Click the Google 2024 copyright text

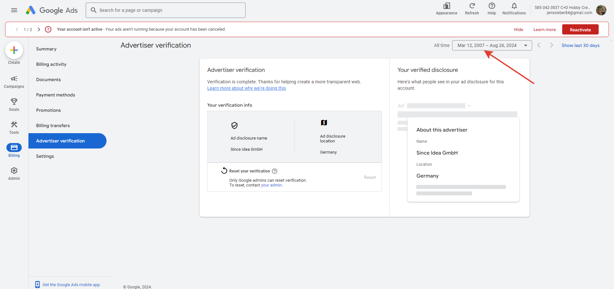[138, 287]
